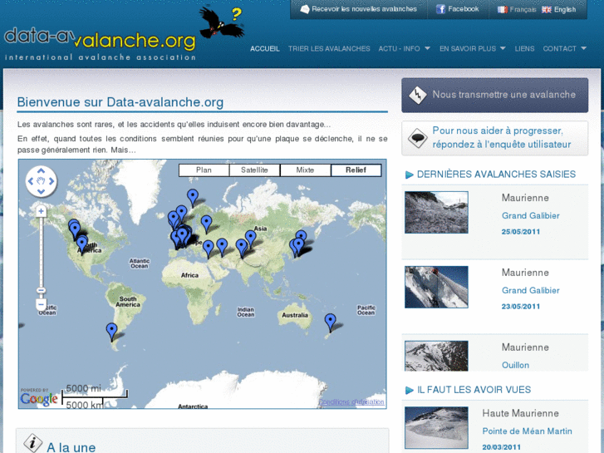Open the Facebook link text

point(464,9)
